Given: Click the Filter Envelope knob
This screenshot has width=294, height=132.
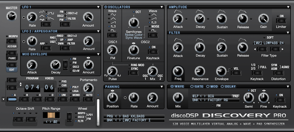Looking at the screenshot, I should (222, 71).
